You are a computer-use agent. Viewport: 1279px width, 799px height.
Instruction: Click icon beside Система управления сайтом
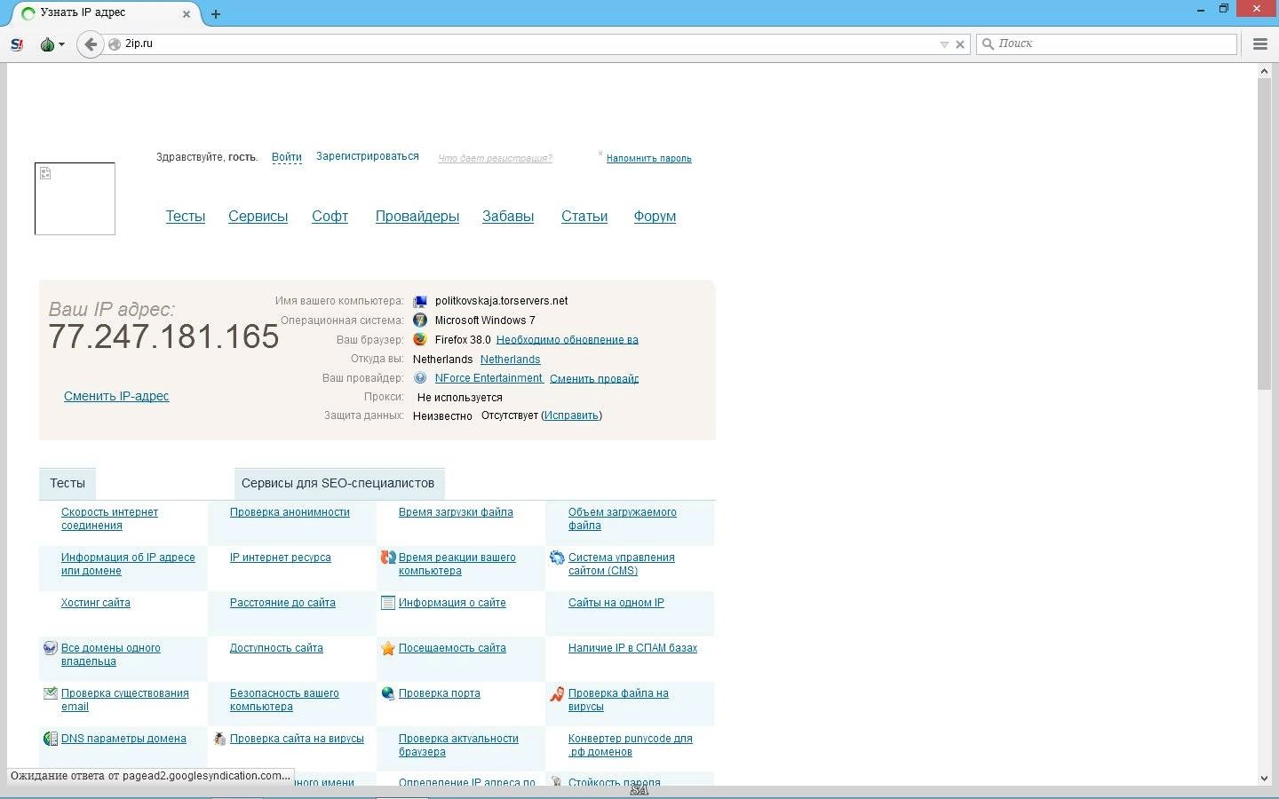tap(557, 558)
